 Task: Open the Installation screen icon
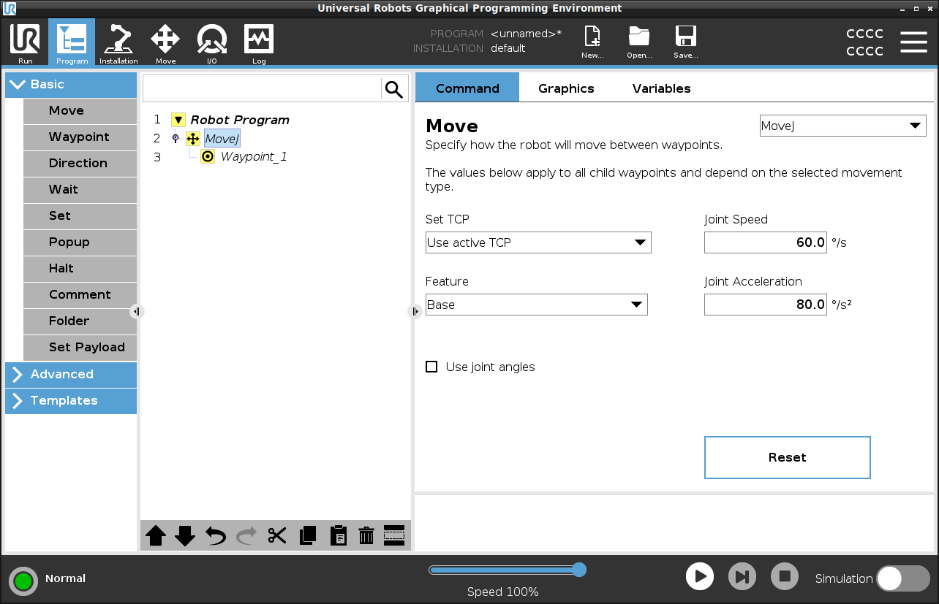click(118, 43)
